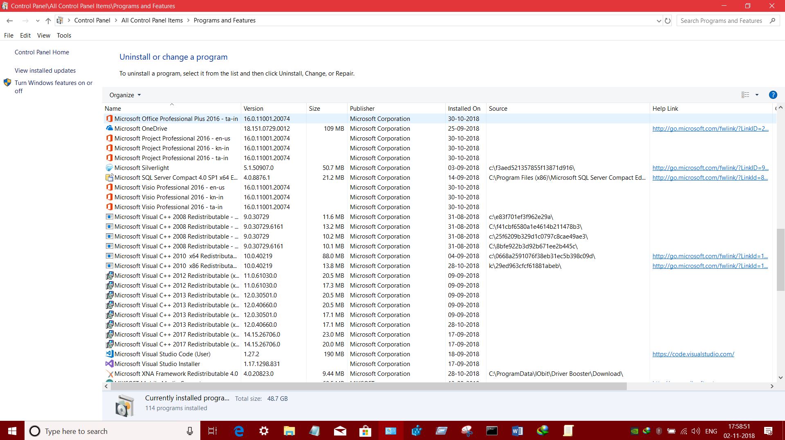Sort the list by Name column

coord(172,108)
